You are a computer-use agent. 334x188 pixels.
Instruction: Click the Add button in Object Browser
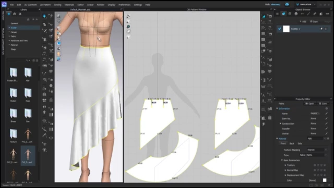tap(303, 21)
